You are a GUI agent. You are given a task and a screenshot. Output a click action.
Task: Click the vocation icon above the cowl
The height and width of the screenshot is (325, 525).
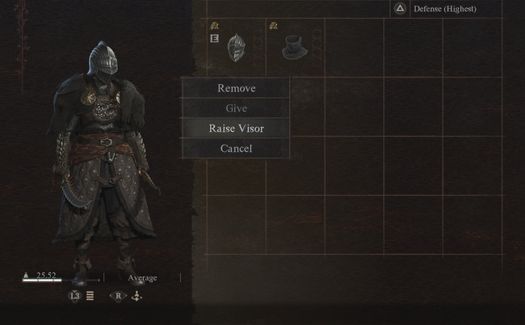pyautogui.click(x=274, y=25)
